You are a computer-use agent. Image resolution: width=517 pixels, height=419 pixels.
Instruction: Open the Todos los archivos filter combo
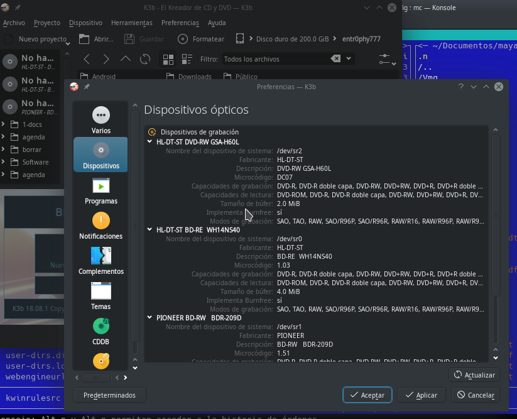click(288, 59)
